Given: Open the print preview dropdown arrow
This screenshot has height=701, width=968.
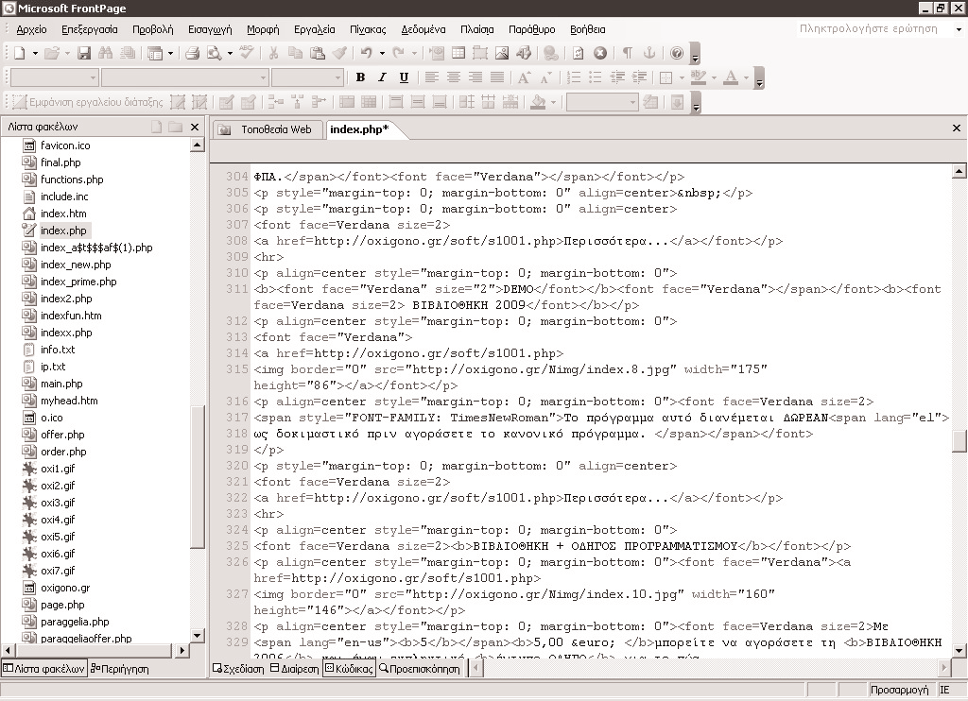Looking at the screenshot, I should click(230, 54).
